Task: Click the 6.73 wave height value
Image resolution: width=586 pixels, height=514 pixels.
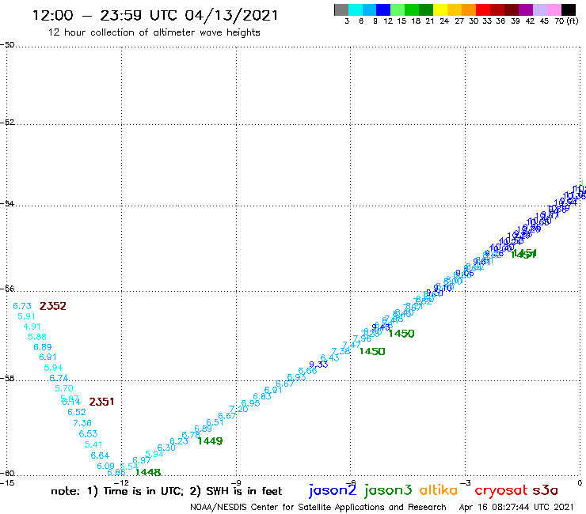Action: (22, 306)
